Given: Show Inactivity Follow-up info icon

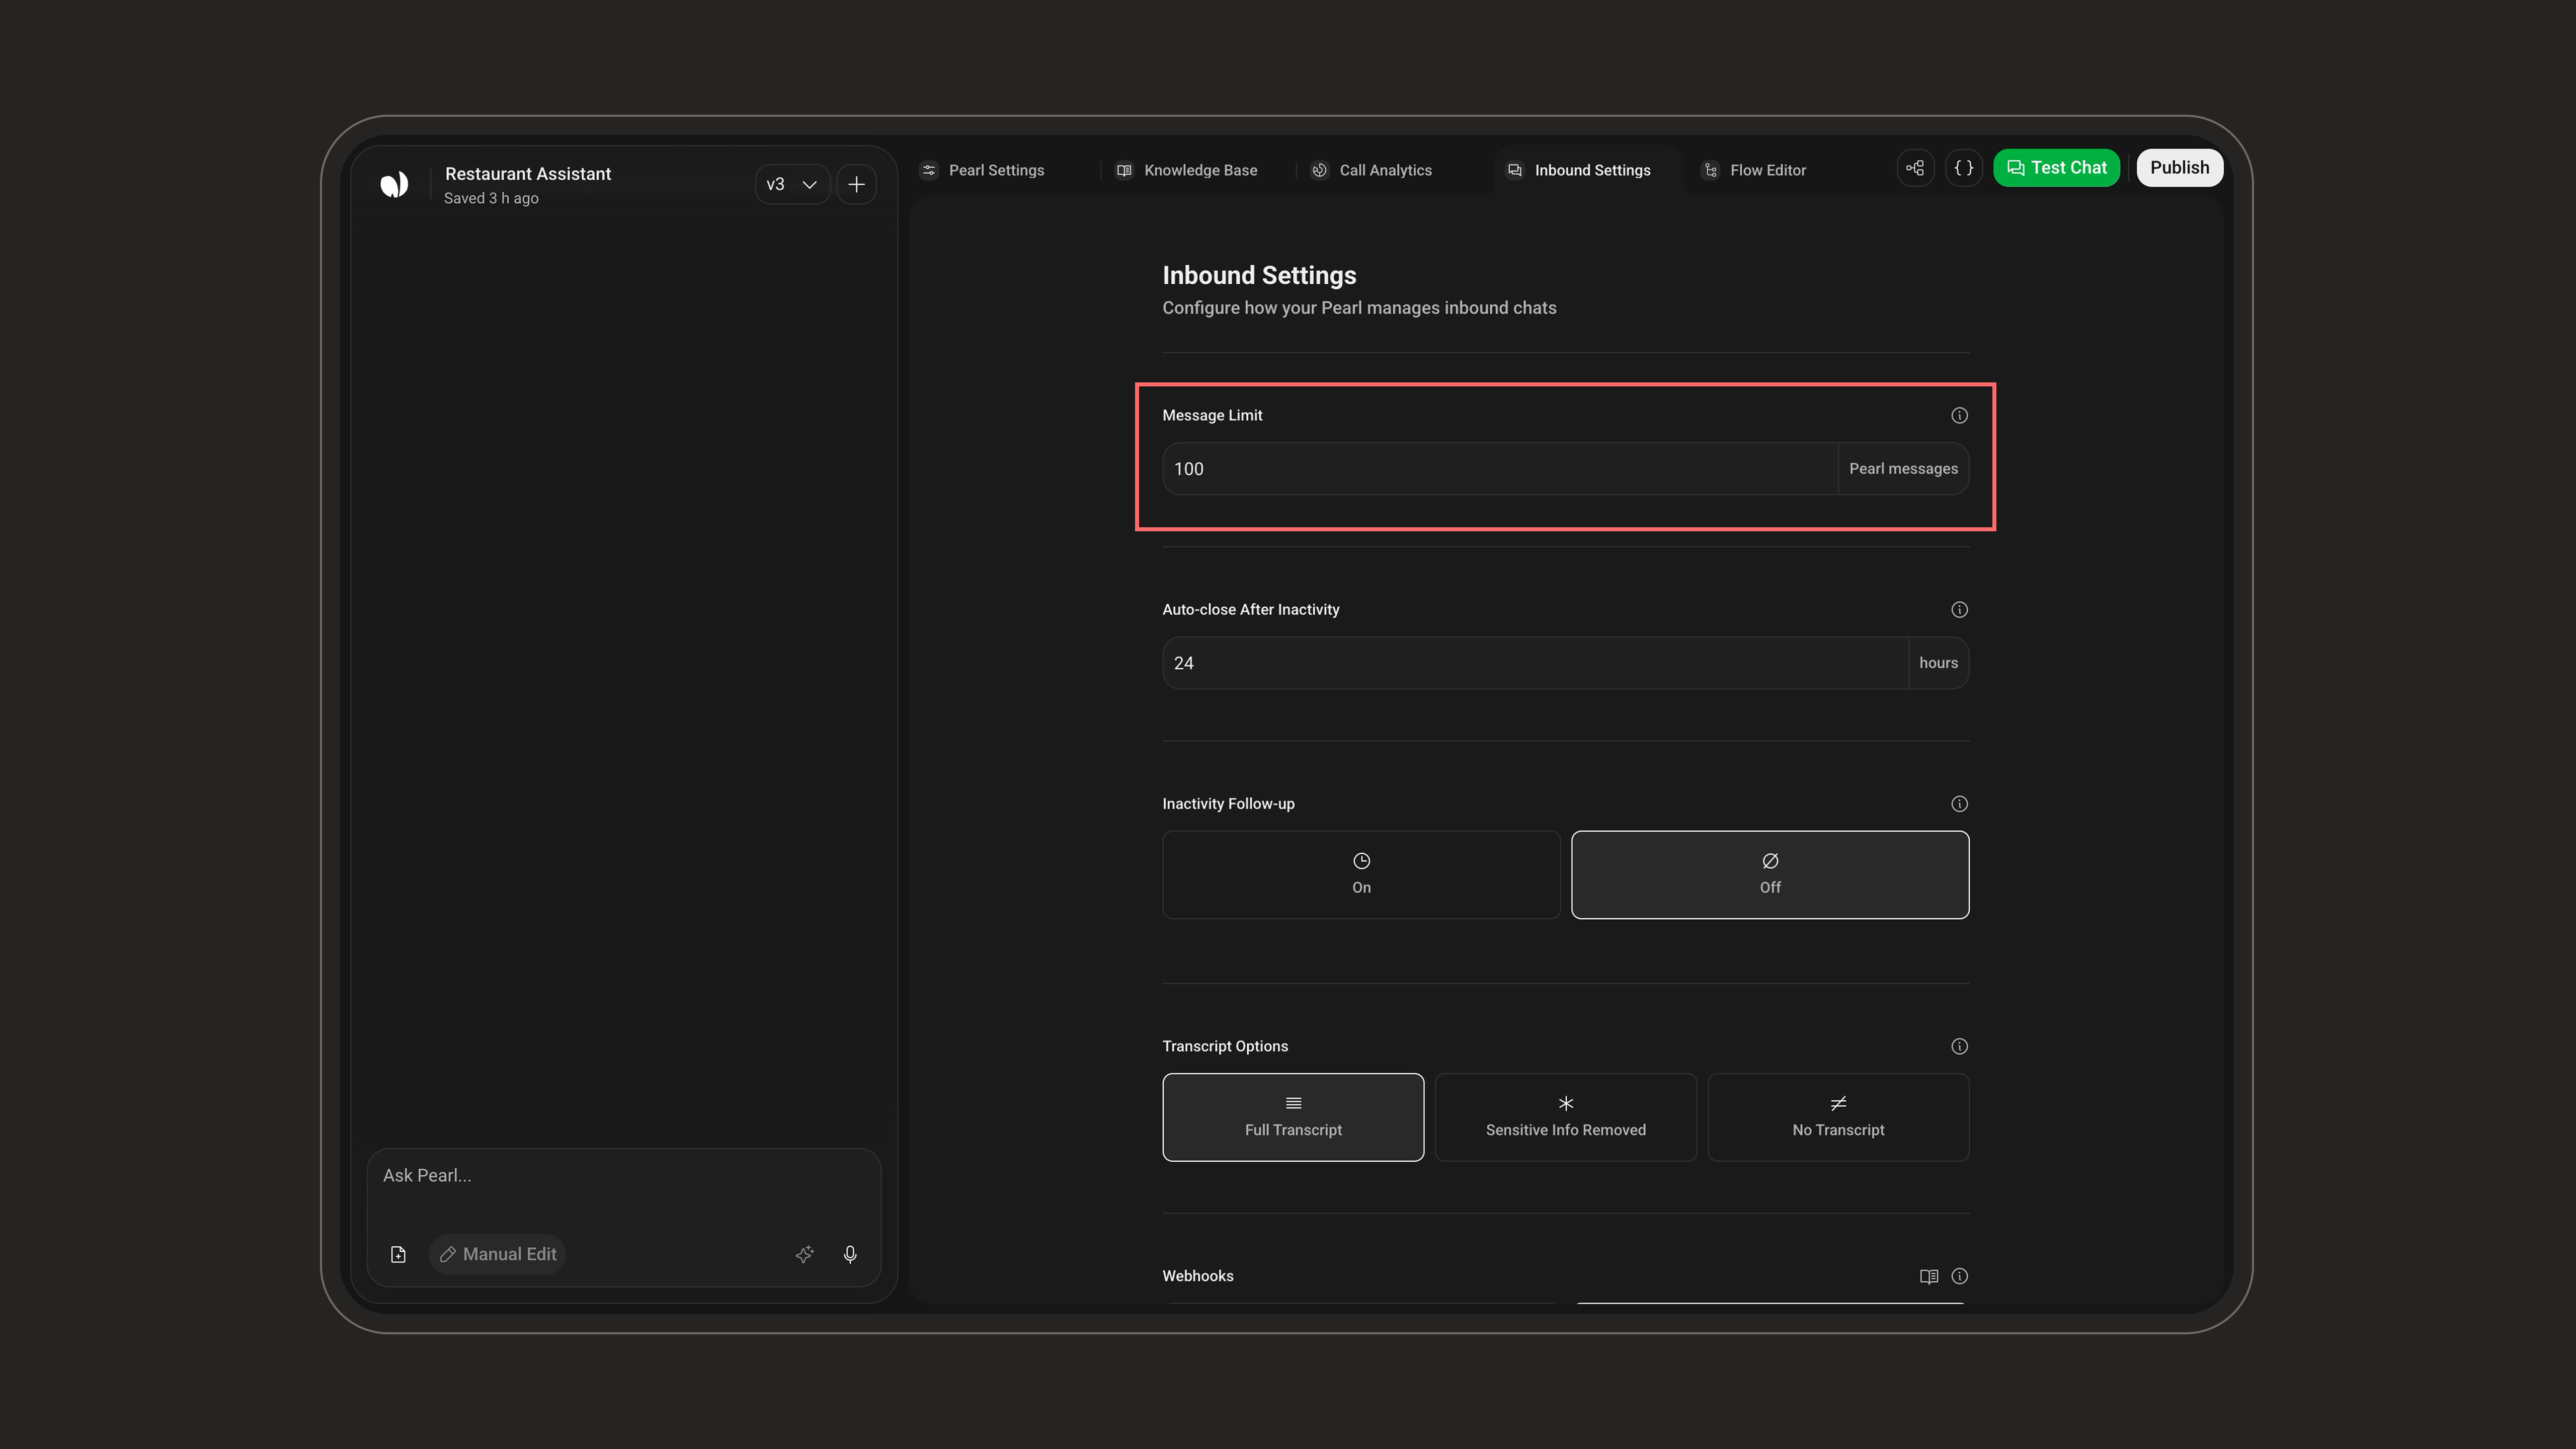Looking at the screenshot, I should click(x=1959, y=804).
